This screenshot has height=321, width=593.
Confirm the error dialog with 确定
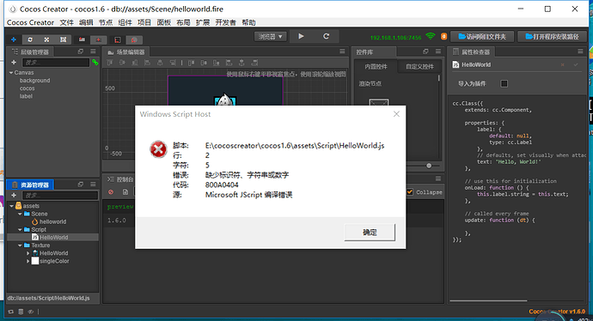(x=370, y=233)
